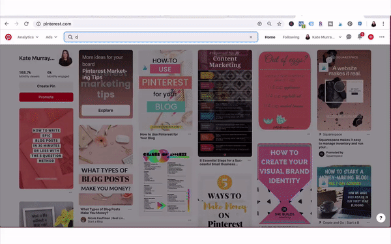The width and height of the screenshot is (391, 244).
Task: Open the Change of Address checklist pin
Action: (x=166, y=182)
